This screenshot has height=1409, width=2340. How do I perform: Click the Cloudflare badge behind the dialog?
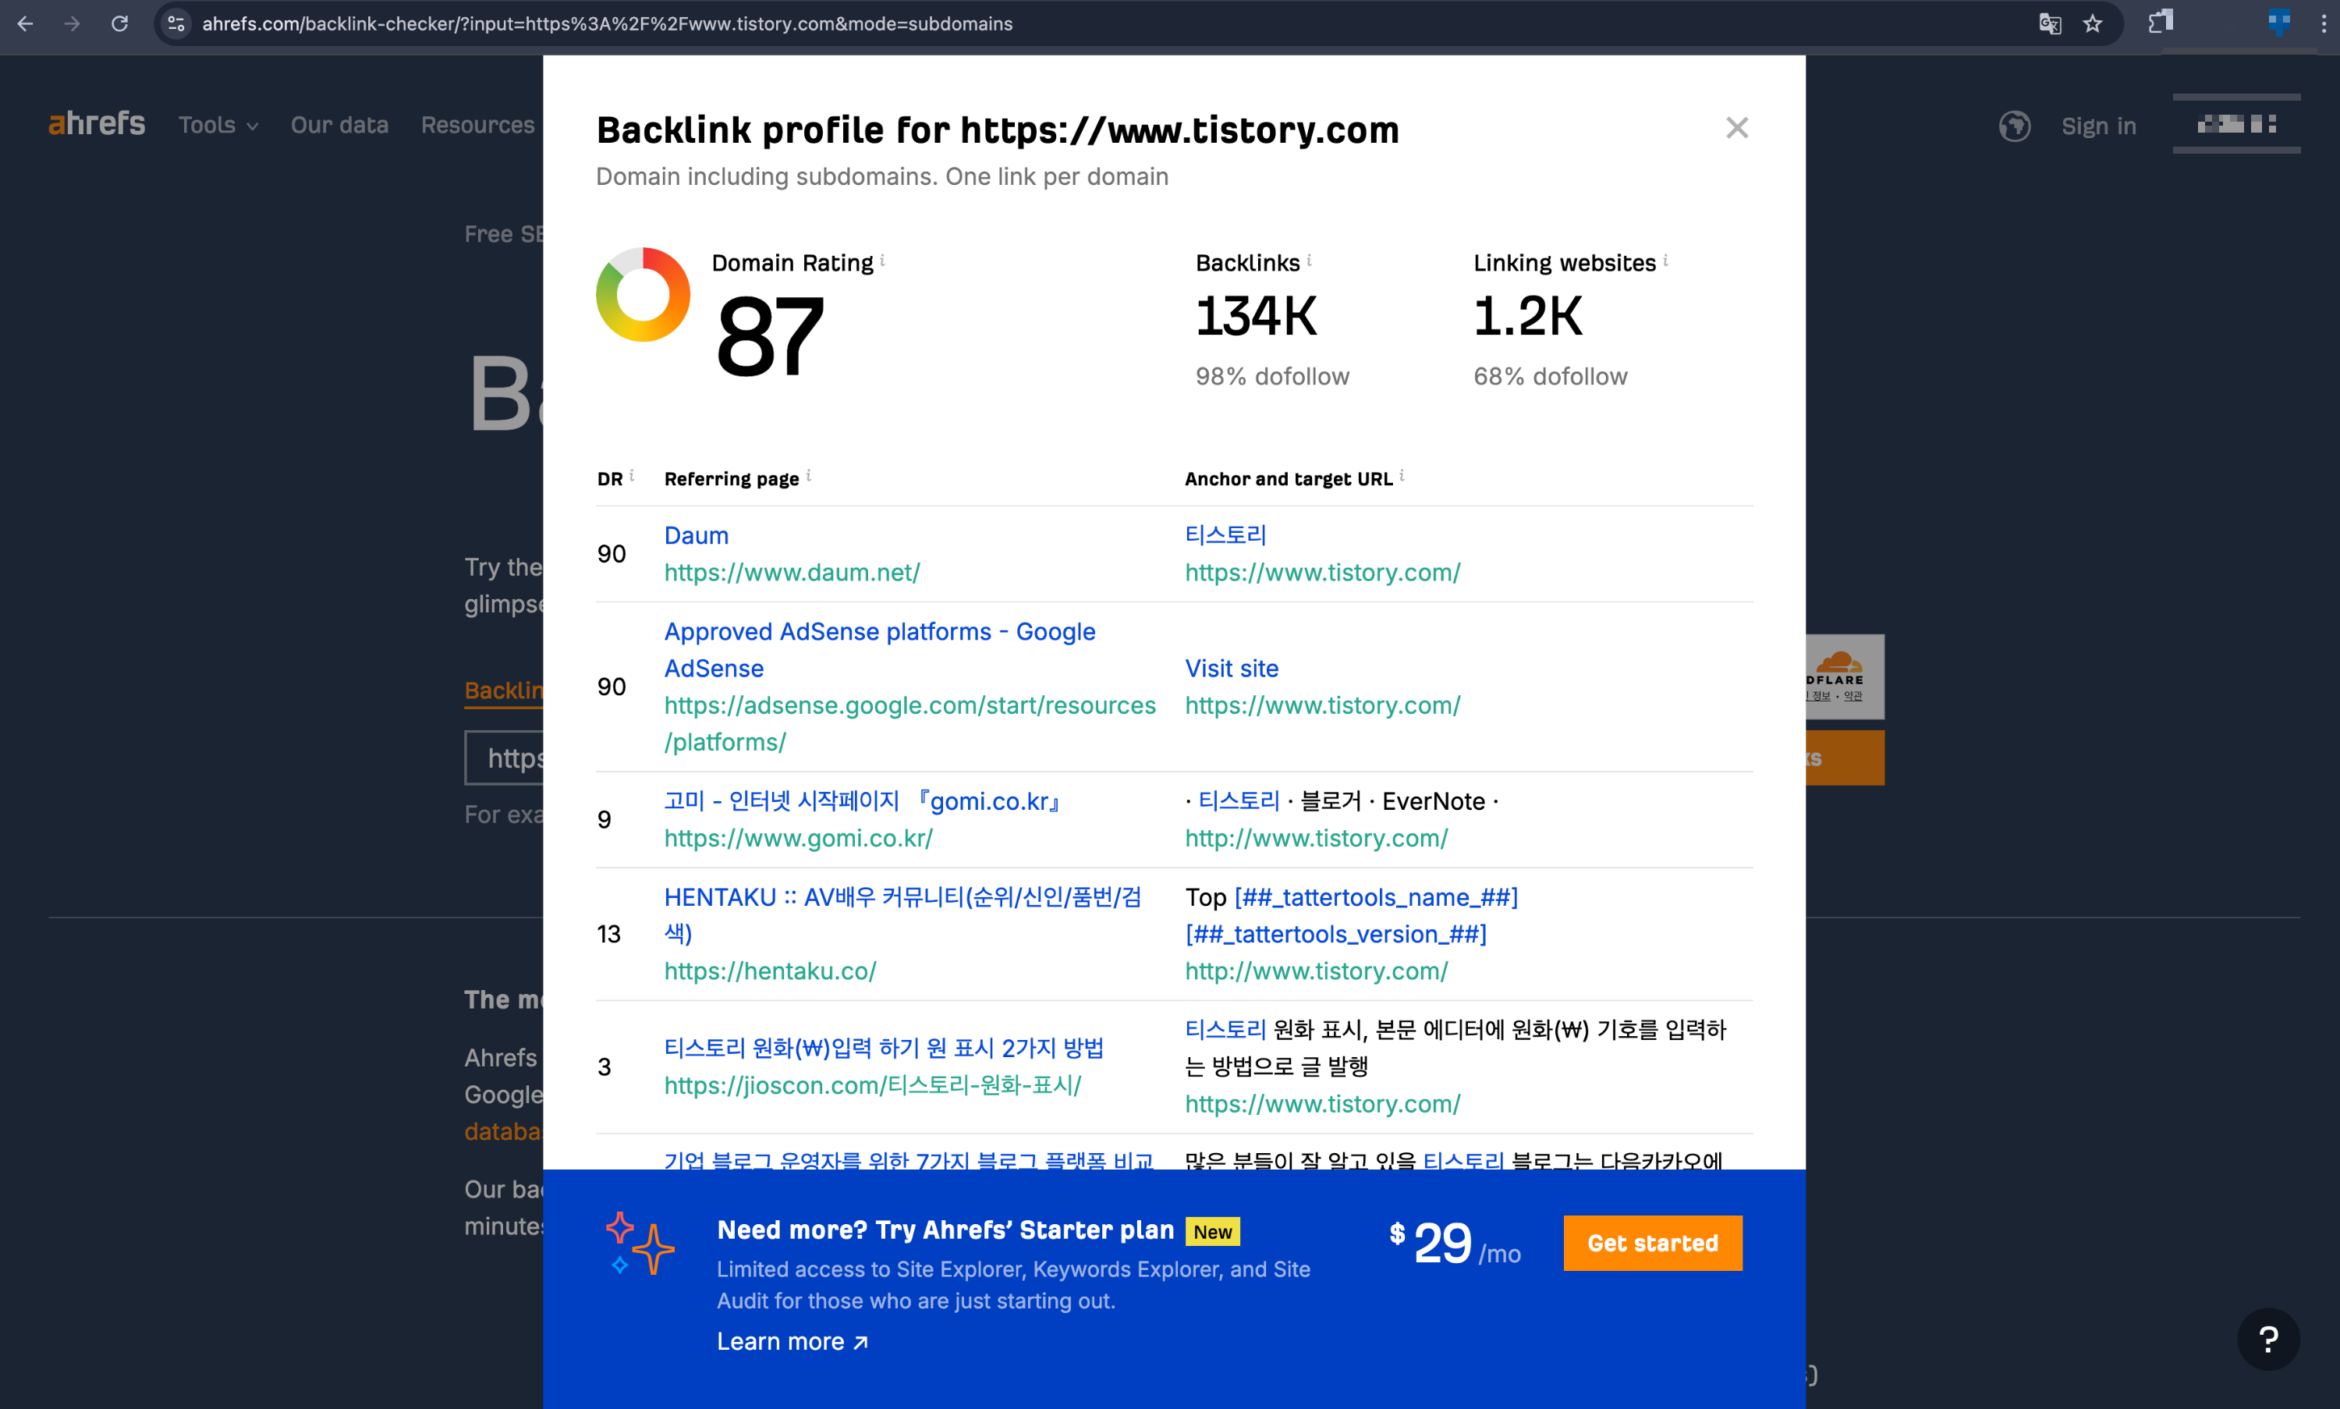point(1845,677)
